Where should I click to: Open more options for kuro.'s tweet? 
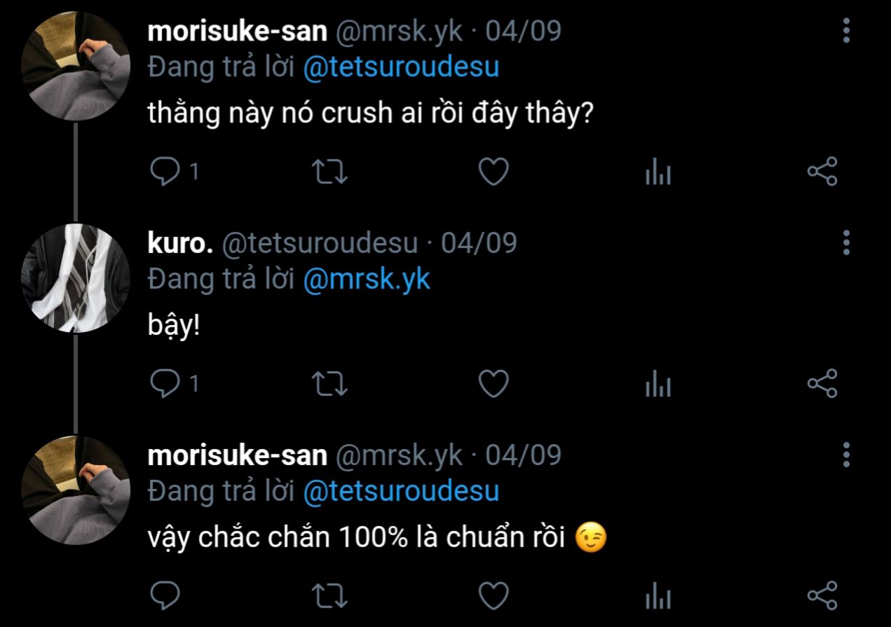[847, 242]
